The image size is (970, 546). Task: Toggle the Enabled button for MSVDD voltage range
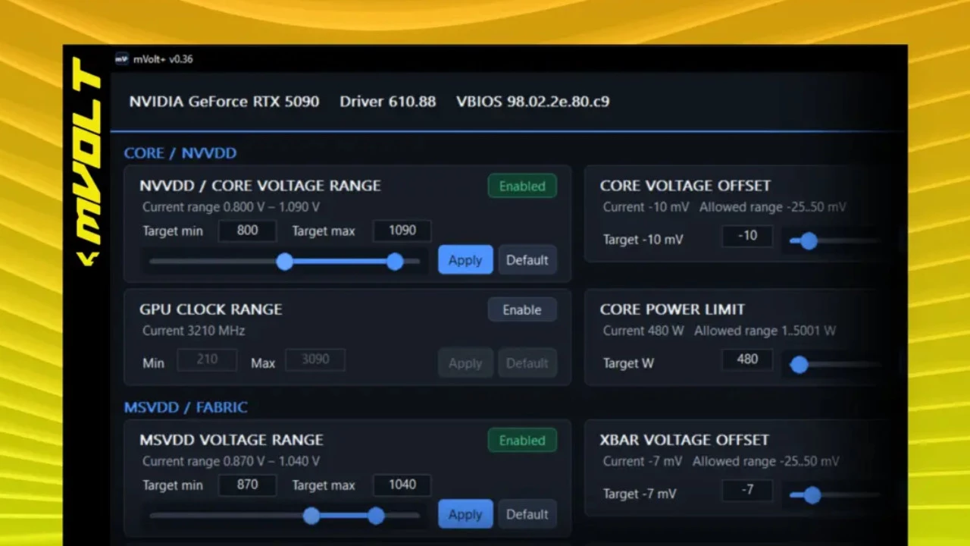tap(522, 440)
